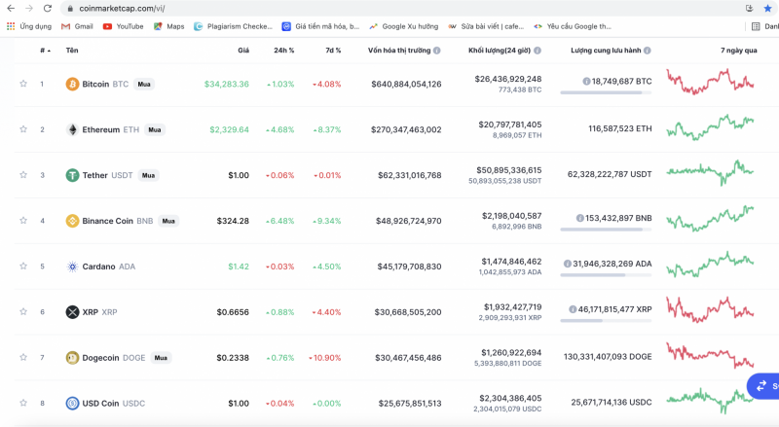This screenshot has height=427, width=779.
Task: Click the XRP logo icon
Action: point(72,312)
